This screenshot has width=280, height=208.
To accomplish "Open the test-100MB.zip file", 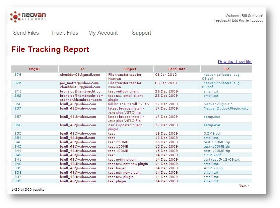I will [217, 151].
